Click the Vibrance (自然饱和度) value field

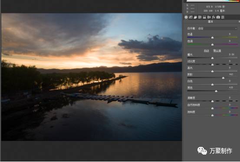tap(230, 105)
